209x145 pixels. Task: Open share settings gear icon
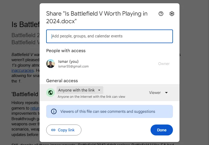pyautogui.click(x=172, y=14)
